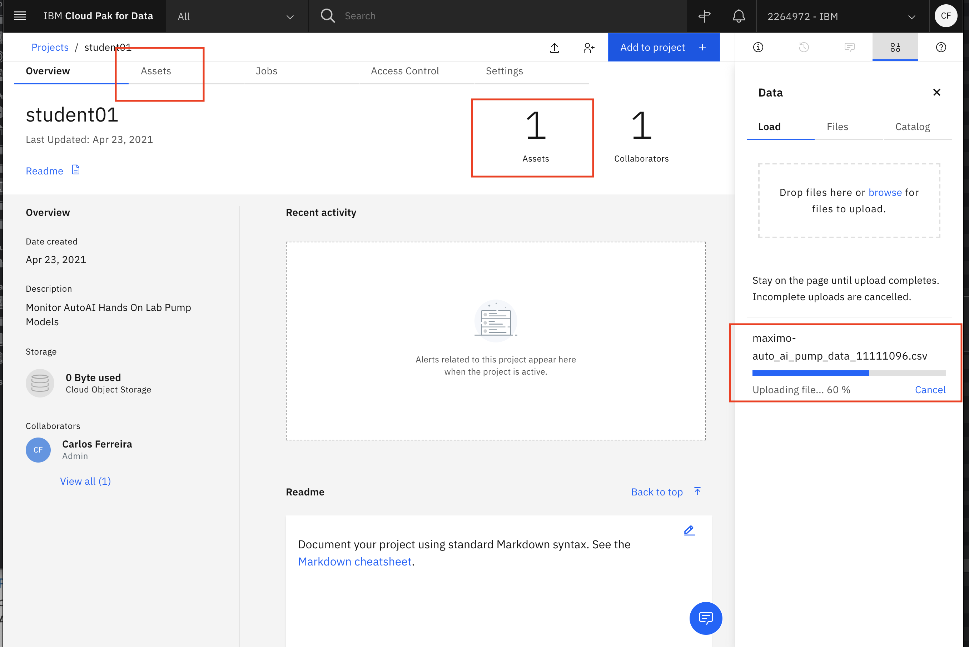This screenshot has width=969, height=647.
Task: Click the View all collaborators link
Action: (x=85, y=481)
